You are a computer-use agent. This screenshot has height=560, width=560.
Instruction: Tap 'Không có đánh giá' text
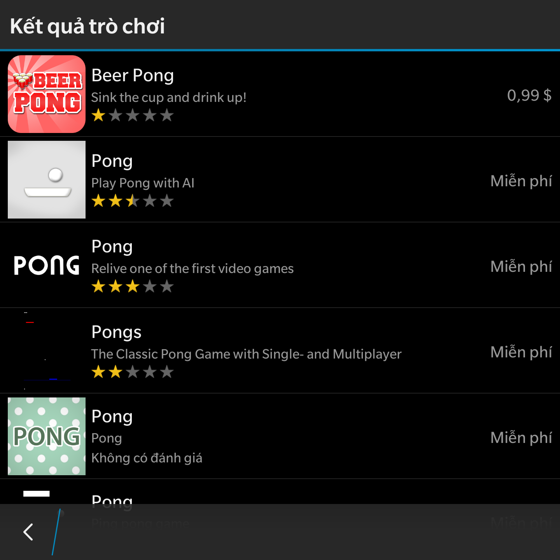[x=147, y=458]
